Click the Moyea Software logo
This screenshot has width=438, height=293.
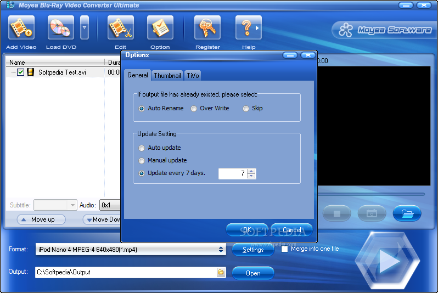(x=385, y=30)
